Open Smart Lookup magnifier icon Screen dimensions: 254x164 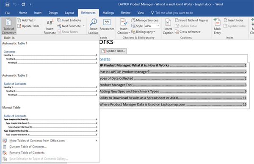[x=94, y=22]
